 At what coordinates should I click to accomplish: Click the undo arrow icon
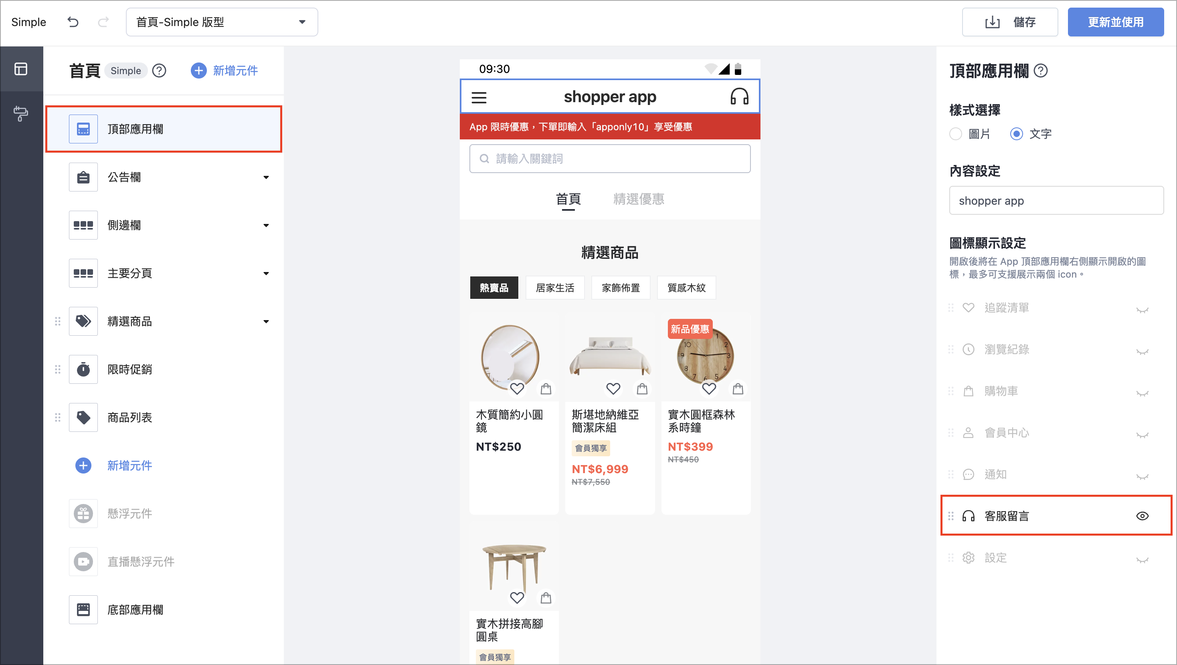[x=73, y=22]
